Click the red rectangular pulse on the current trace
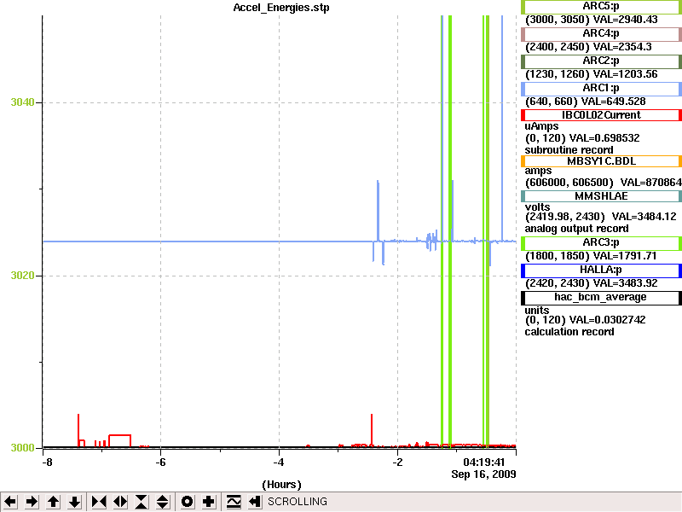This screenshot has width=682, height=512. 119,440
